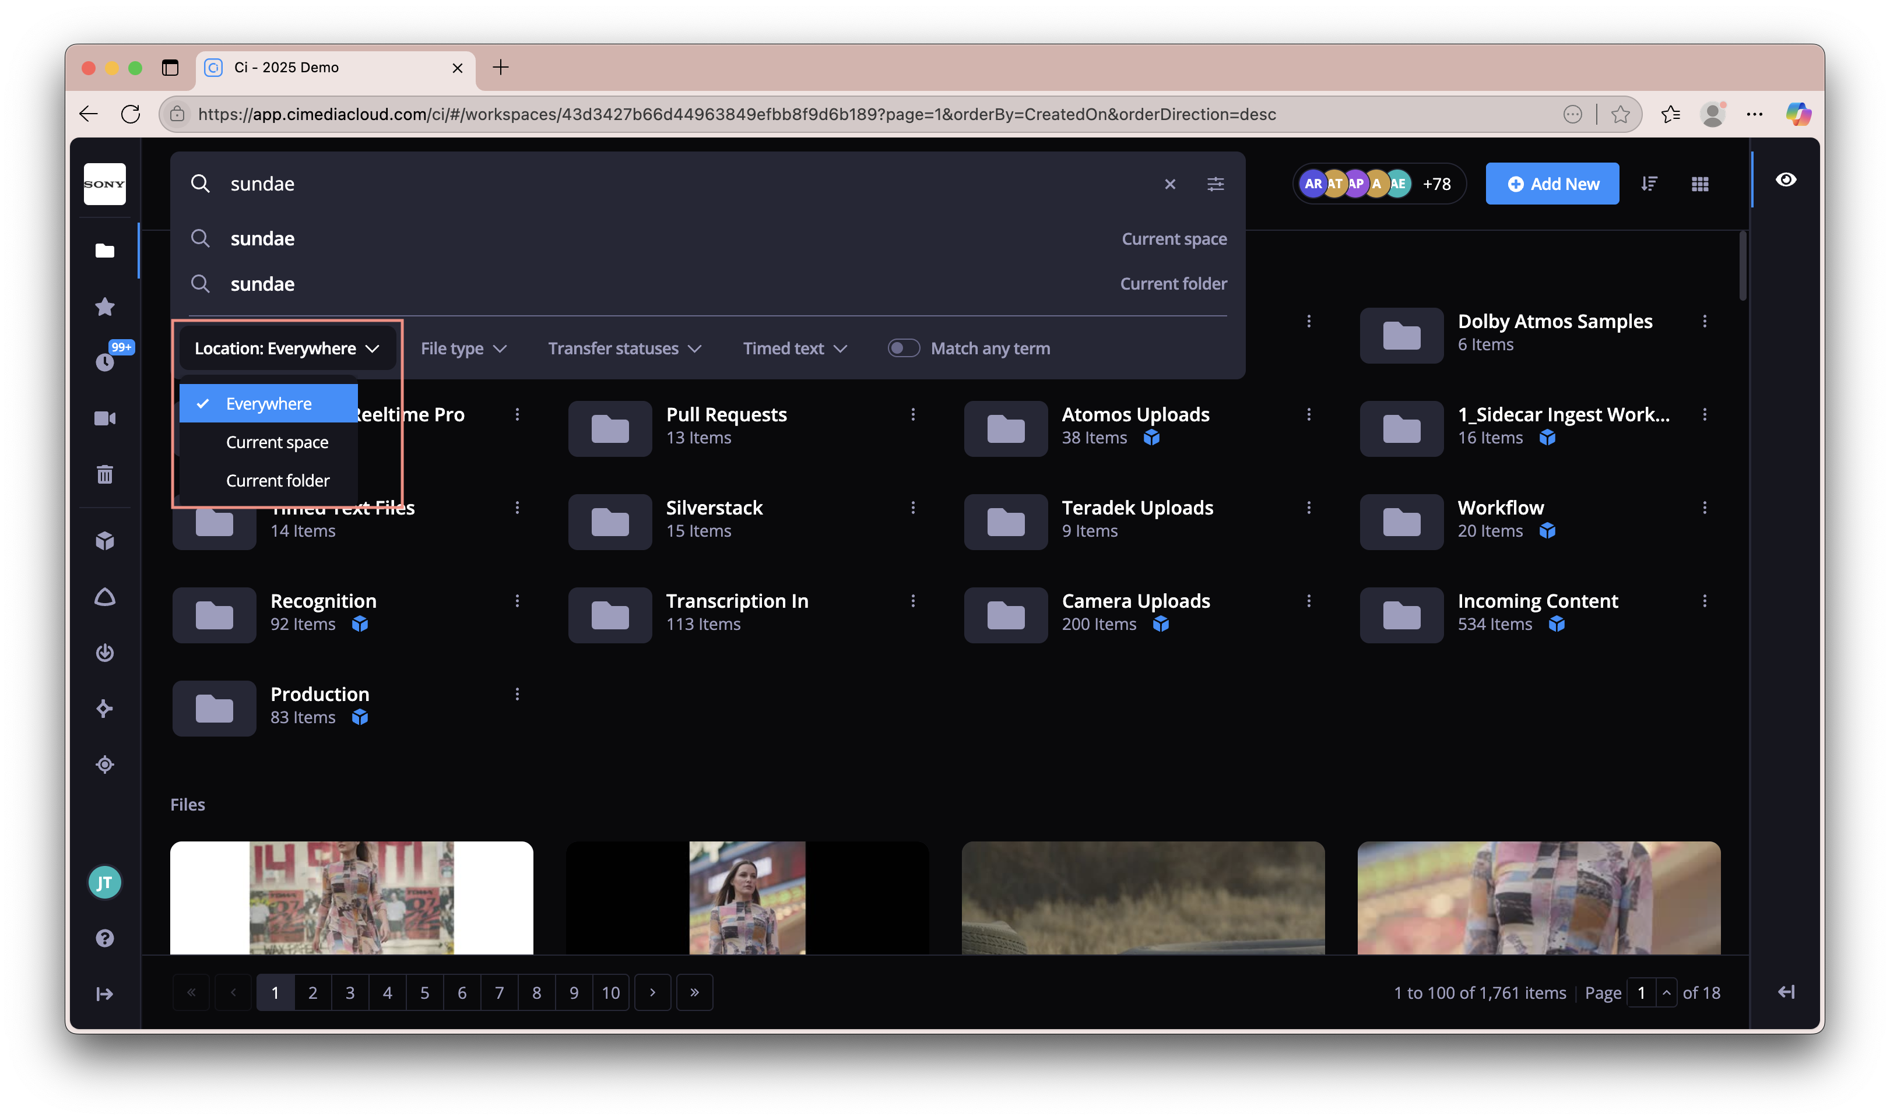The width and height of the screenshot is (1890, 1120).
Task: Open the page number stepper arrow
Action: point(1667,992)
